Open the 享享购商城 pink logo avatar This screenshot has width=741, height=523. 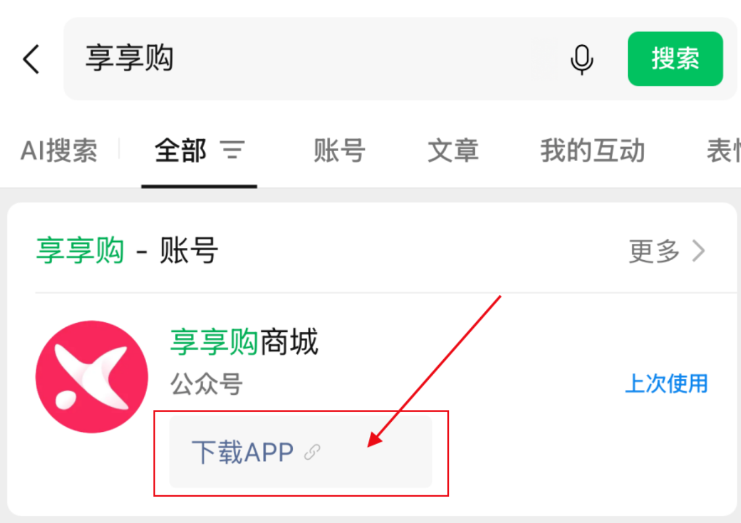click(92, 376)
